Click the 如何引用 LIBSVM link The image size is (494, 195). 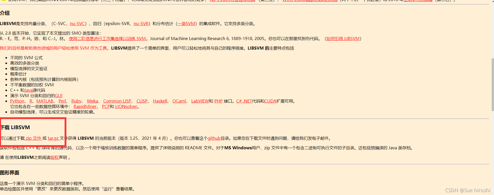click(343, 39)
